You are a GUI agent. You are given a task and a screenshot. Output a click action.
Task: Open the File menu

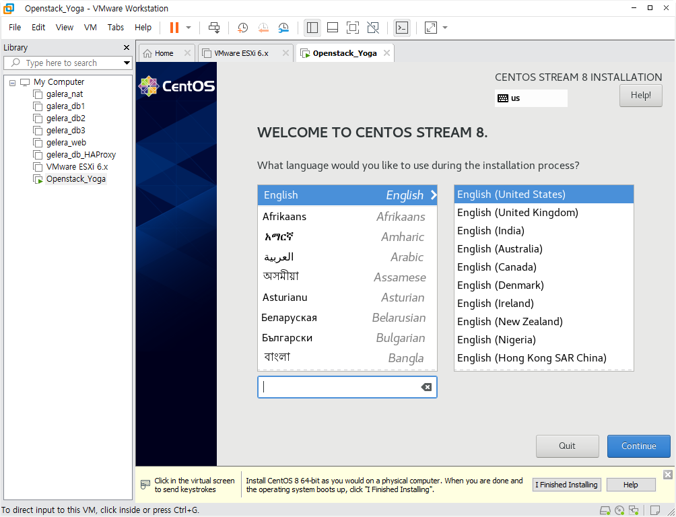(15, 27)
